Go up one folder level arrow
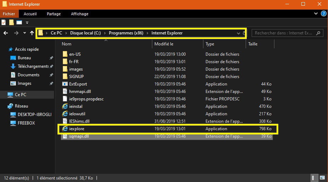The width and height of the screenshot is (328, 182). coord(32,33)
